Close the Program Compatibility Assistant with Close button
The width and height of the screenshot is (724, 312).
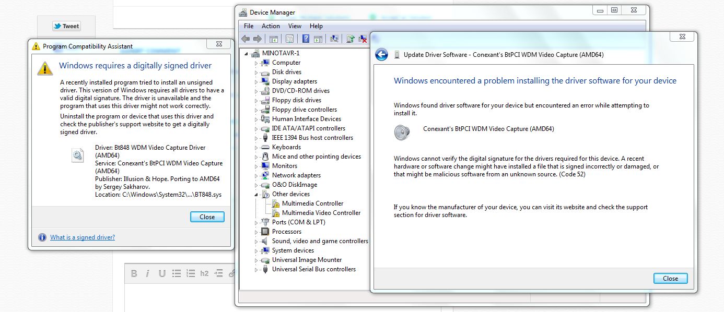207,217
